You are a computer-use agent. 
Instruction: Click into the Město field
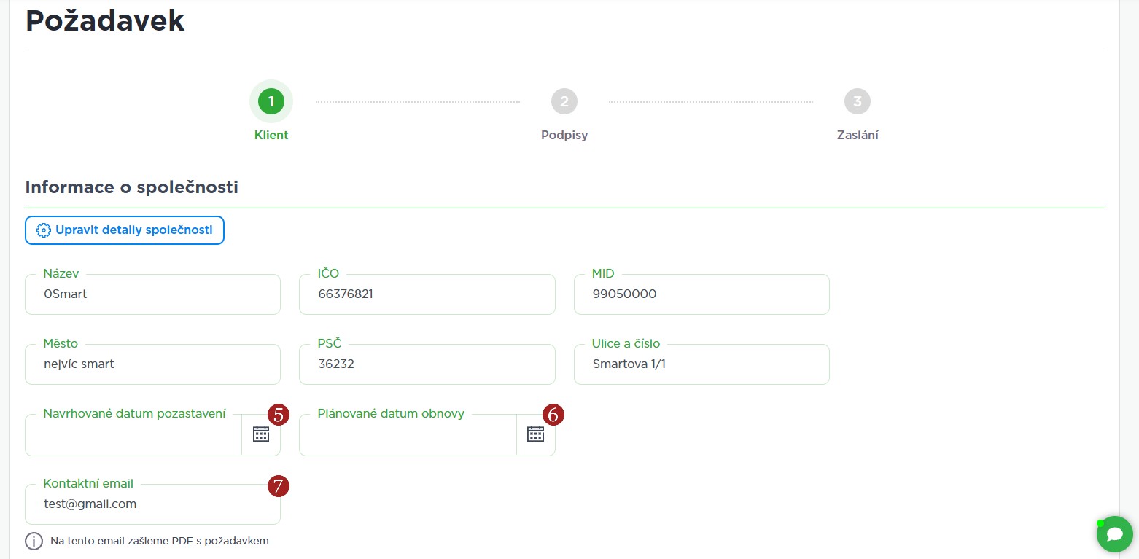pyautogui.click(x=152, y=364)
